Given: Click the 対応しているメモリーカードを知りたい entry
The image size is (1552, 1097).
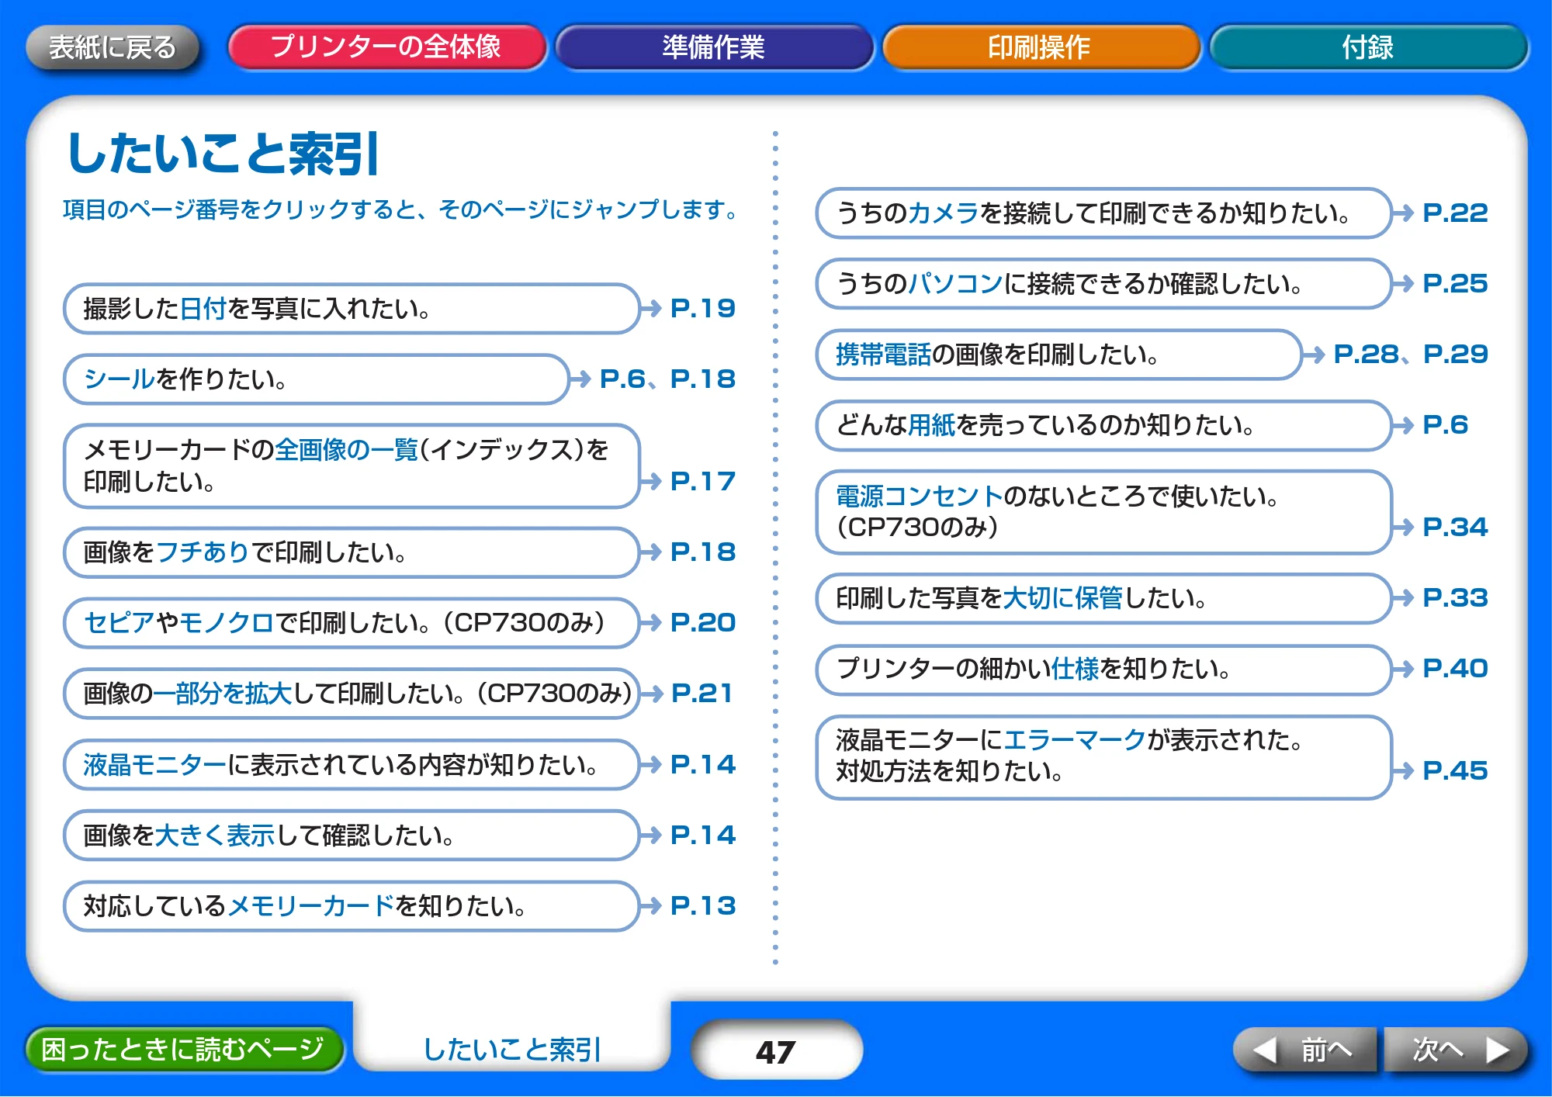Looking at the screenshot, I should pos(352,905).
